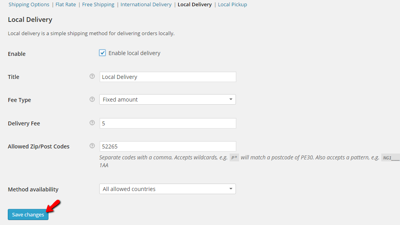
Task: Open the Local Pickup settings
Action: tap(232, 4)
